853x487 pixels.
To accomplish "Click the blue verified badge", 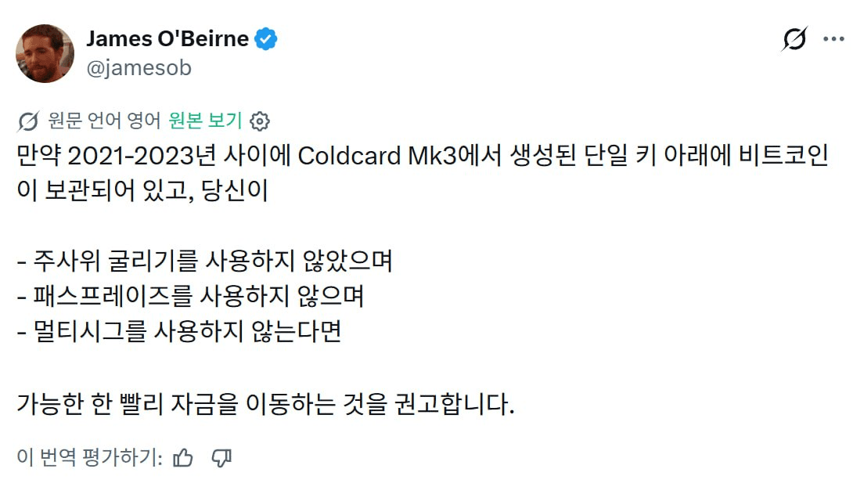I will pyautogui.click(x=266, y=39).
